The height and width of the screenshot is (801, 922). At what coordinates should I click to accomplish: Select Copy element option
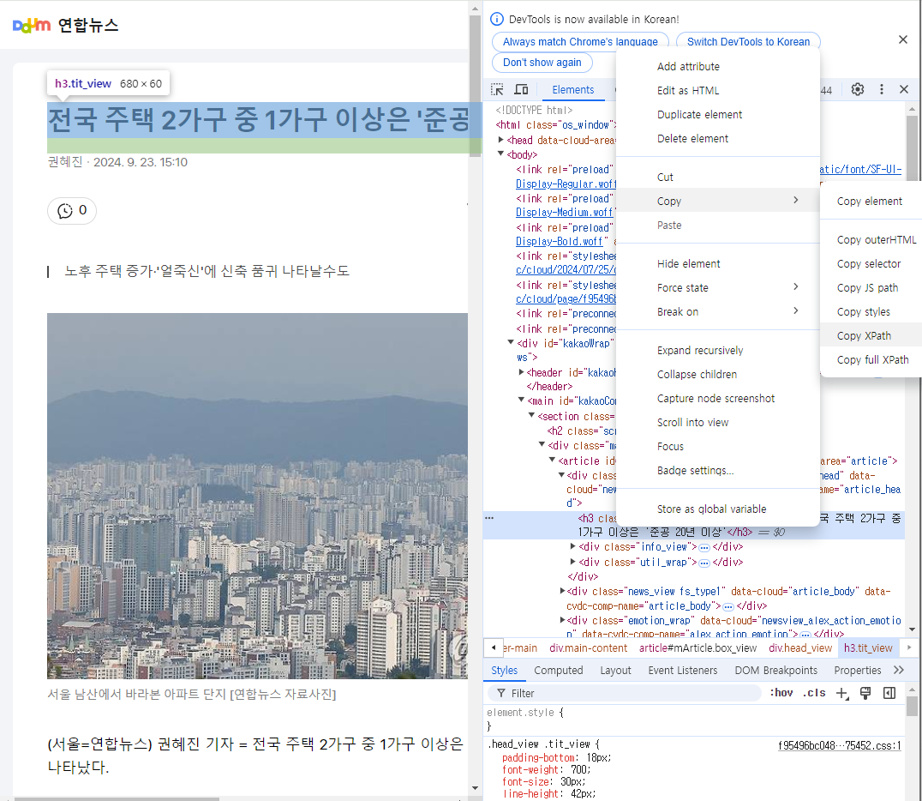point(871,202)
